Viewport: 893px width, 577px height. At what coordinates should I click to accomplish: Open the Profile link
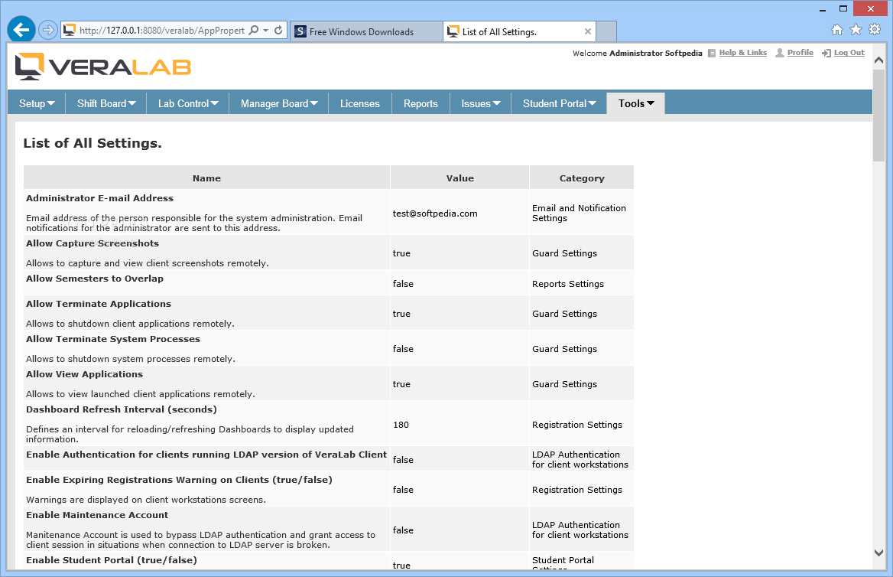pos(800,53)
